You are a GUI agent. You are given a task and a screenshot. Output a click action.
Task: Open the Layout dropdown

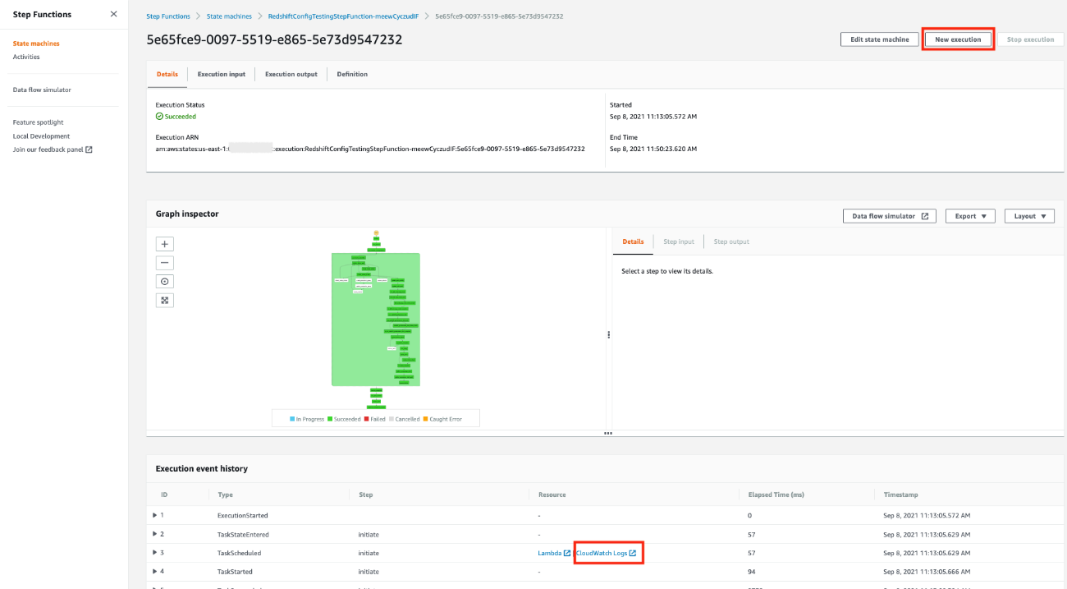[x=1029, y=216]
